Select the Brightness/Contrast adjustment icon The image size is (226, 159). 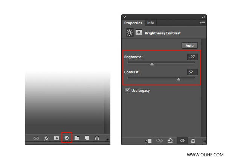(130, 32)
